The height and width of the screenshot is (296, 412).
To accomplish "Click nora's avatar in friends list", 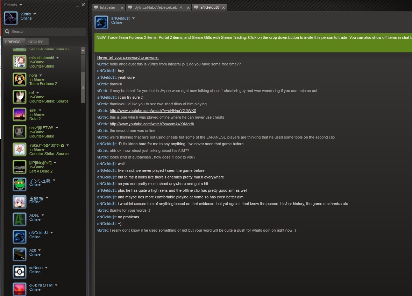I will pos(20,79).
